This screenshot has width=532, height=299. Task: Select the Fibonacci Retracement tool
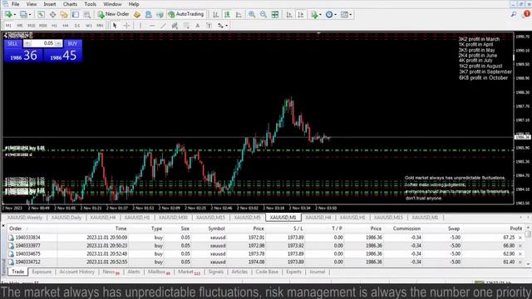pyautogui.click(x=186, y=26)
